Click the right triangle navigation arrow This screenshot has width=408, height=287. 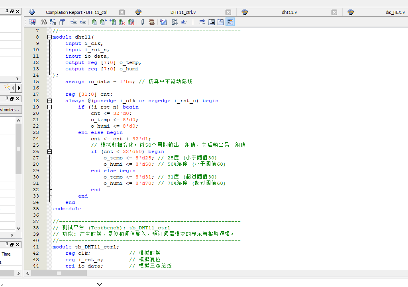click(x=19, y=88)
